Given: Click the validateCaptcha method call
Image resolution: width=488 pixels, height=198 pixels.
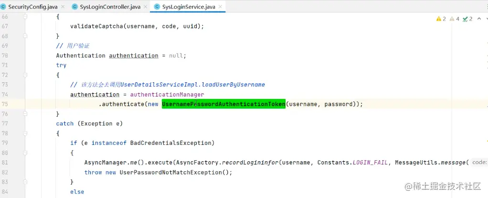Looking at the screenshot, I should [x=97, y=26].
